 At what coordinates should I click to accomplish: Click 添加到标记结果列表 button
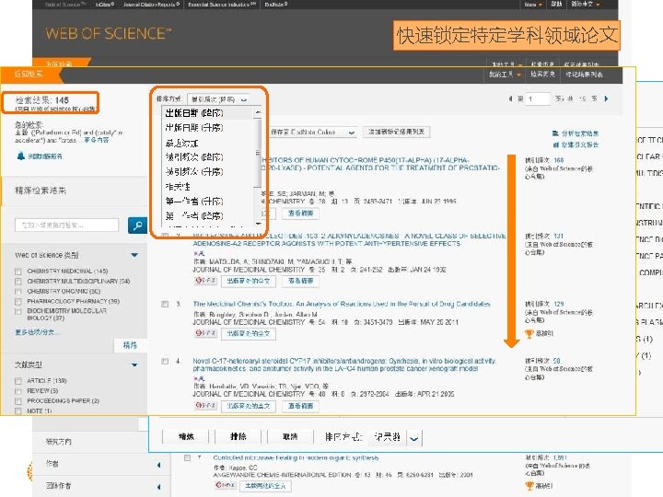tap(396, 132)
